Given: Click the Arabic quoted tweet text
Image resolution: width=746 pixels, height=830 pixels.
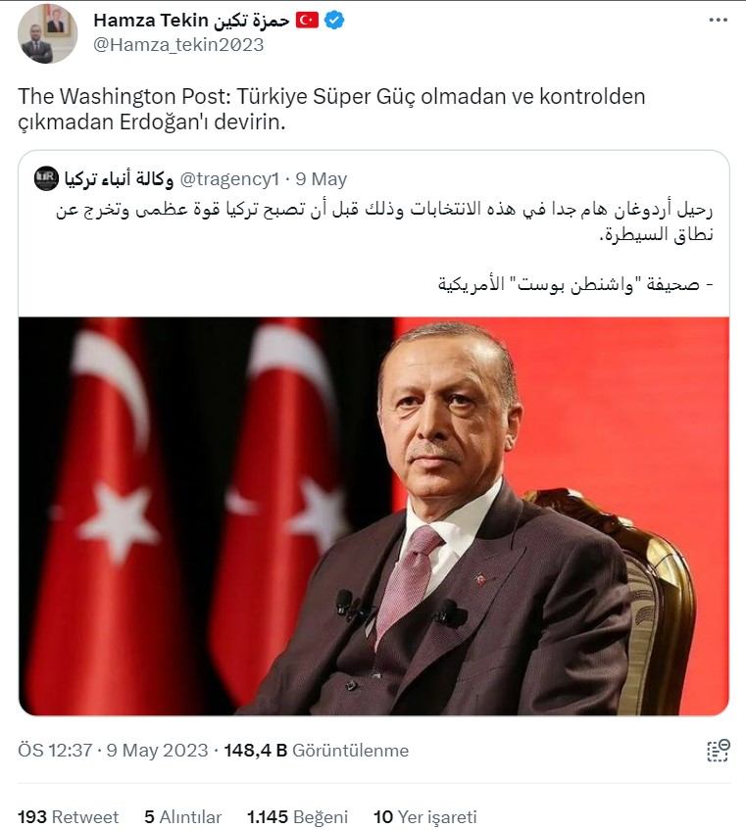Looking at the screenshot, I should click(385, 246).
